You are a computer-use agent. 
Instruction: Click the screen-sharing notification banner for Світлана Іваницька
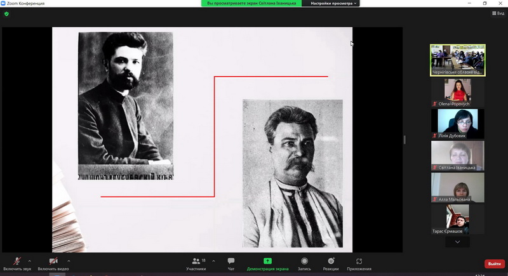tap(253, 3)
